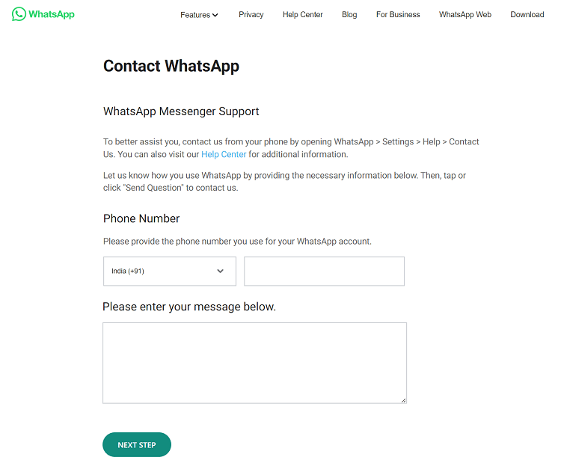Expand the chevron next to Features
This screenshot has width=561, height=463.
(x=215, y=15)
